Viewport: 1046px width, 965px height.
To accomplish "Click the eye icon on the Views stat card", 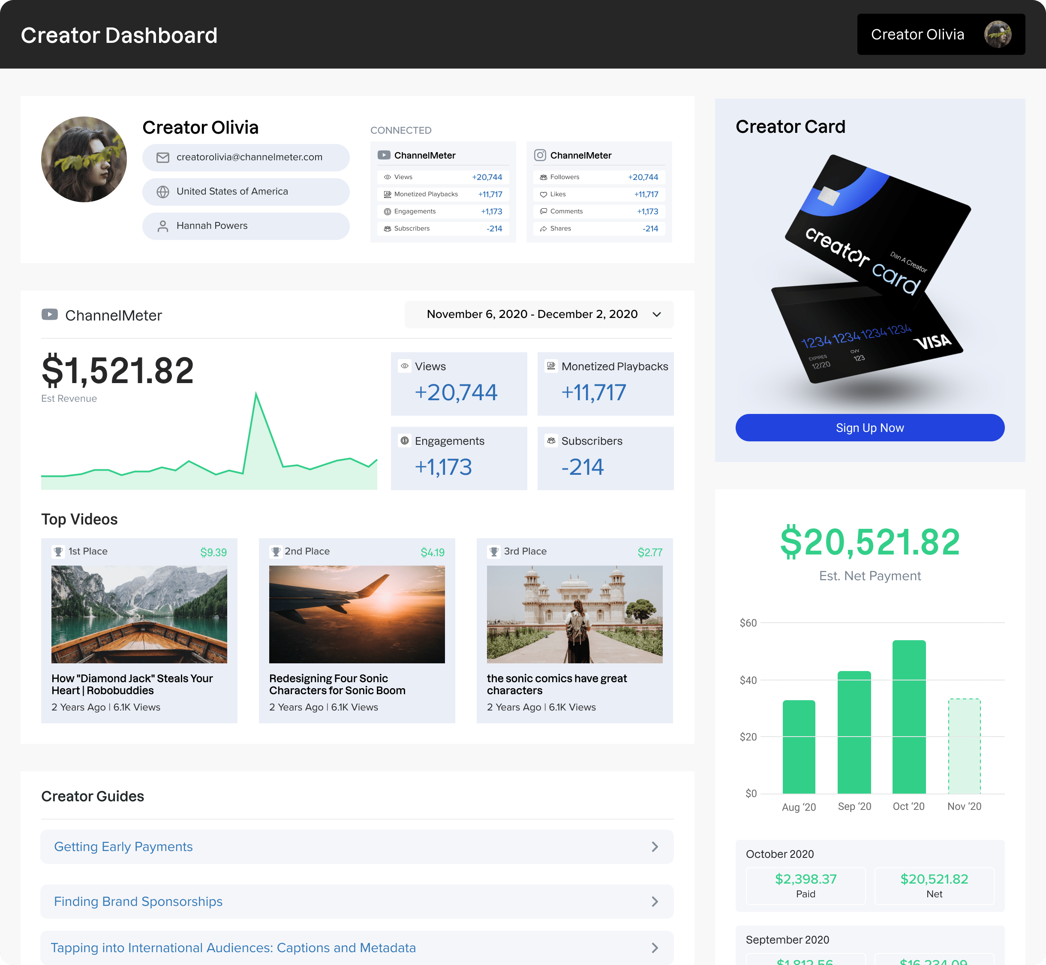I will tap(404, 366).
